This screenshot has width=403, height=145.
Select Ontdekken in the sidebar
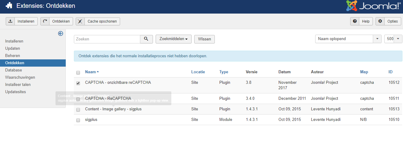point(33,63)
